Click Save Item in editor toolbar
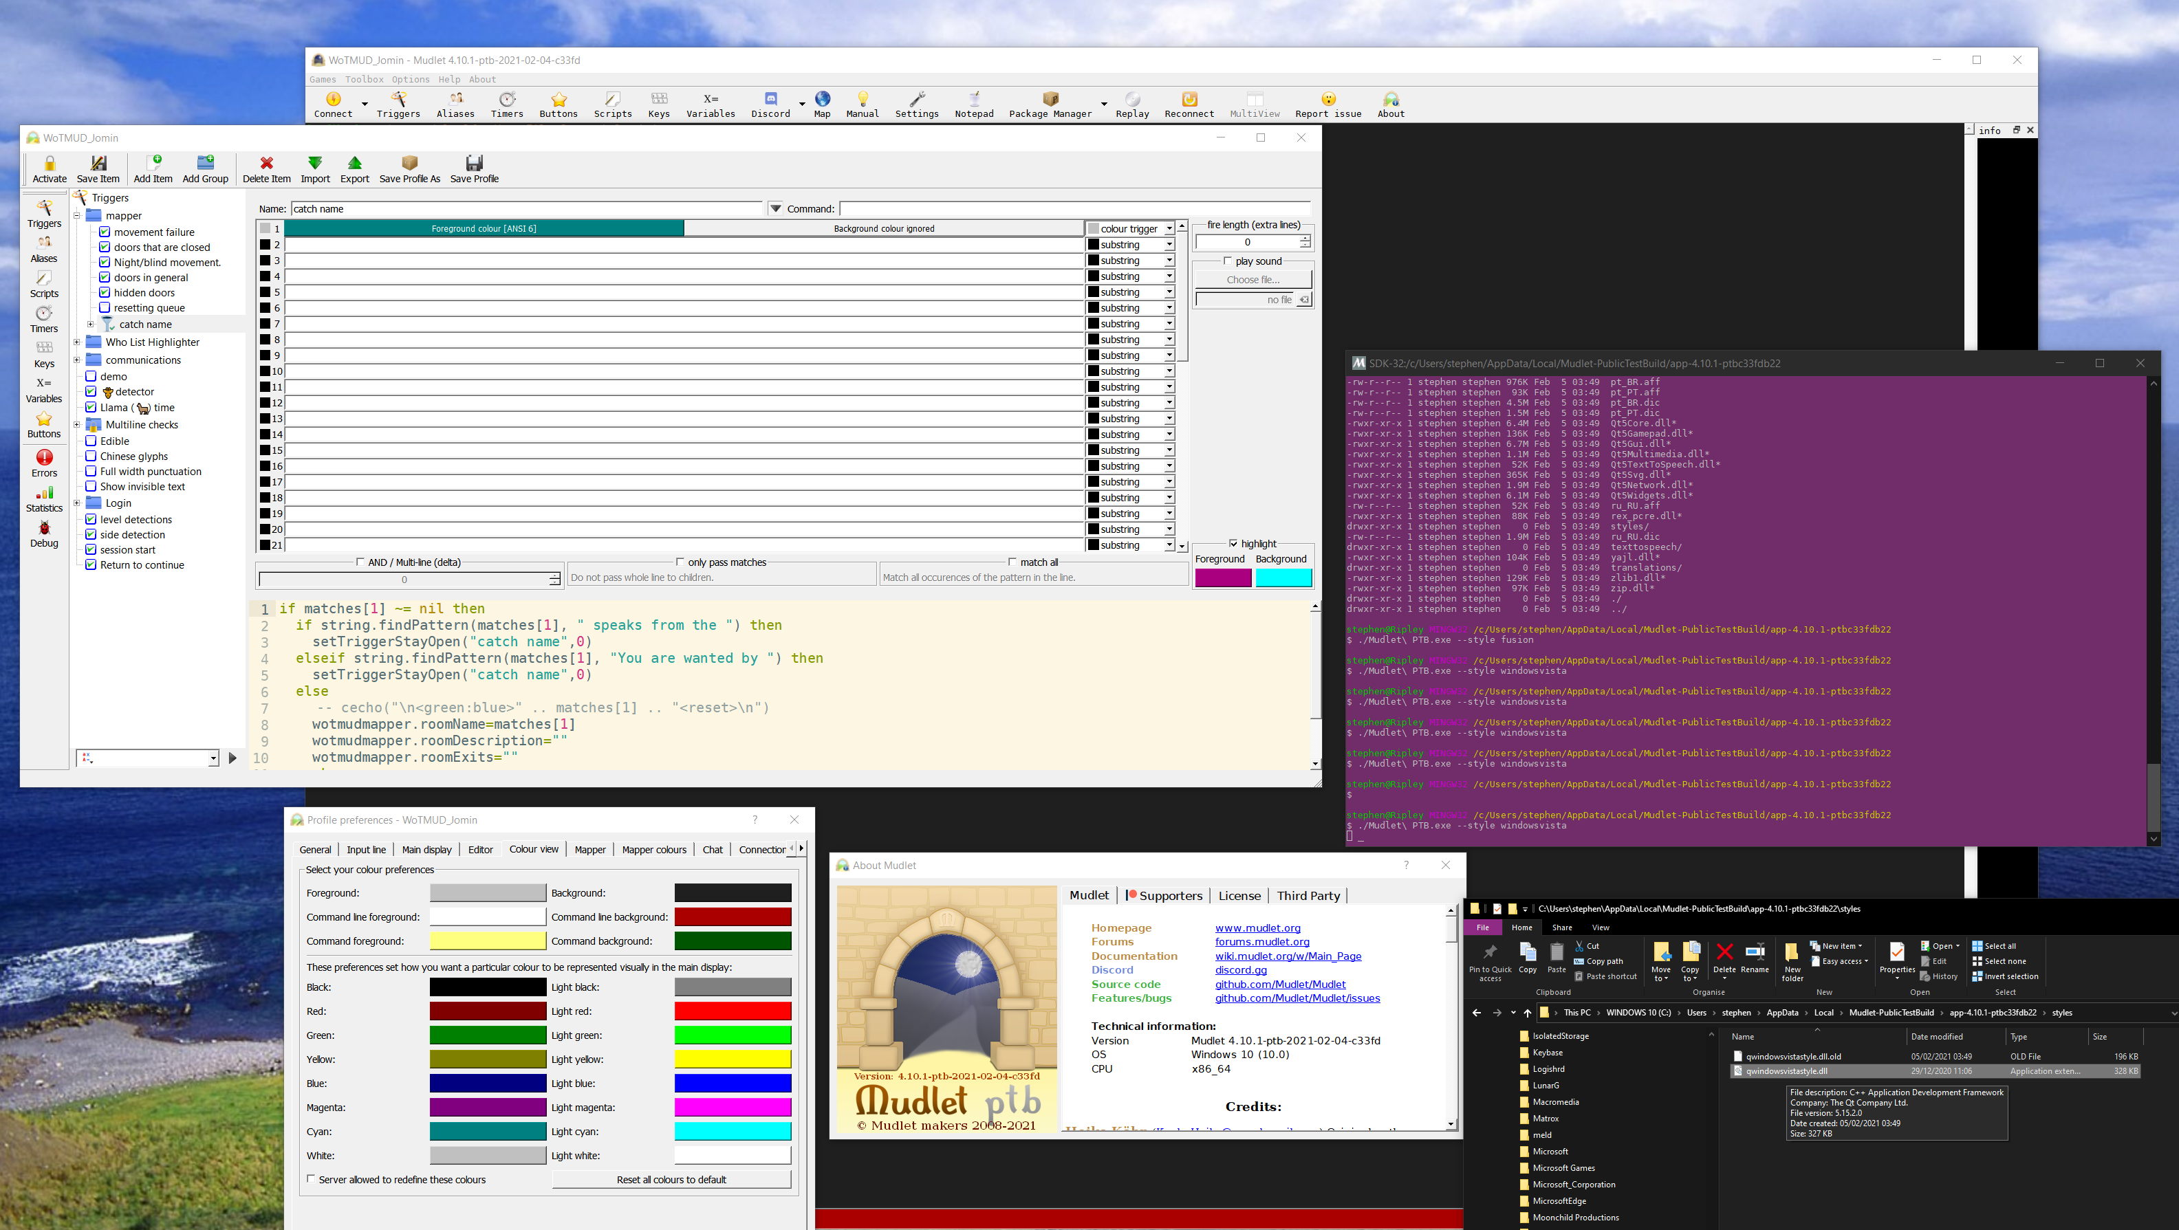This screenshot has height=1230, width=2179. point(98,169)
